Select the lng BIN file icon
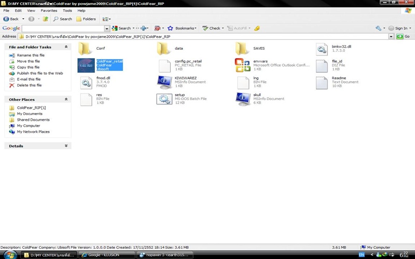Image resolution: width=415 pixels, height=259 pixels. [243, 82]
